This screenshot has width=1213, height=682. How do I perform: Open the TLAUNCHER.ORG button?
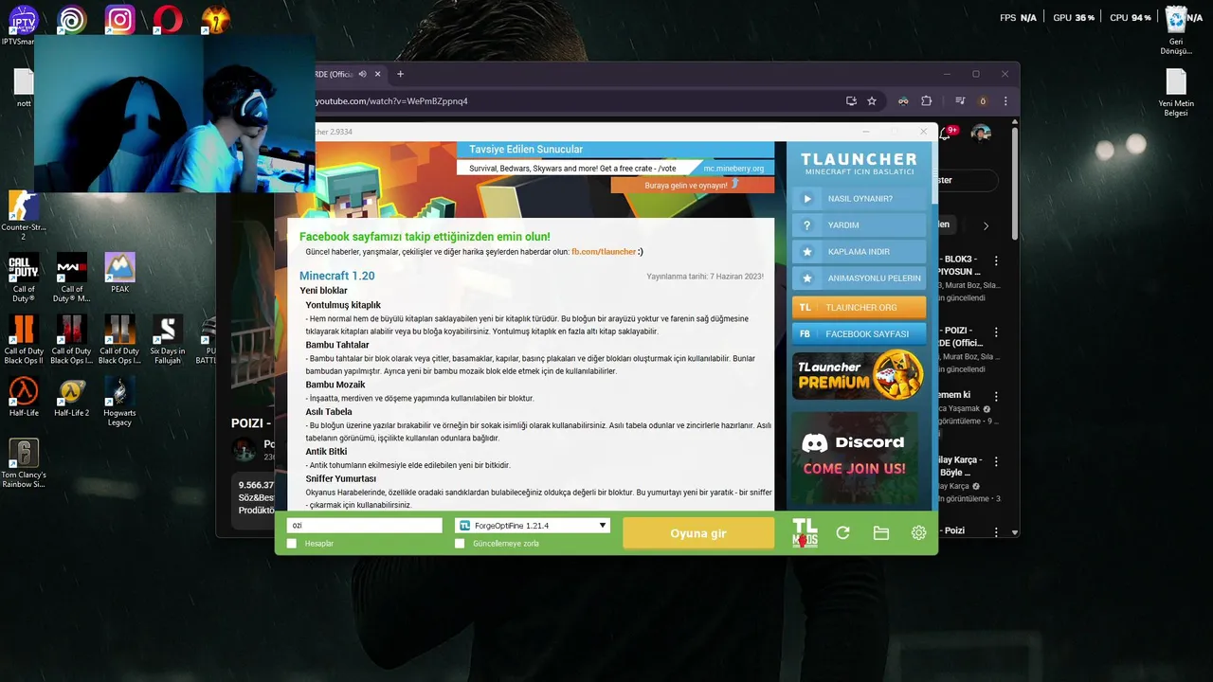pos(859,308)
